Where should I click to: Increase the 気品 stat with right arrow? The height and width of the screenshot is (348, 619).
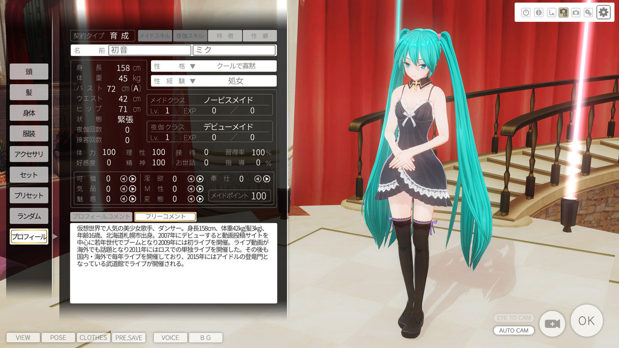(x=133, y=188)
